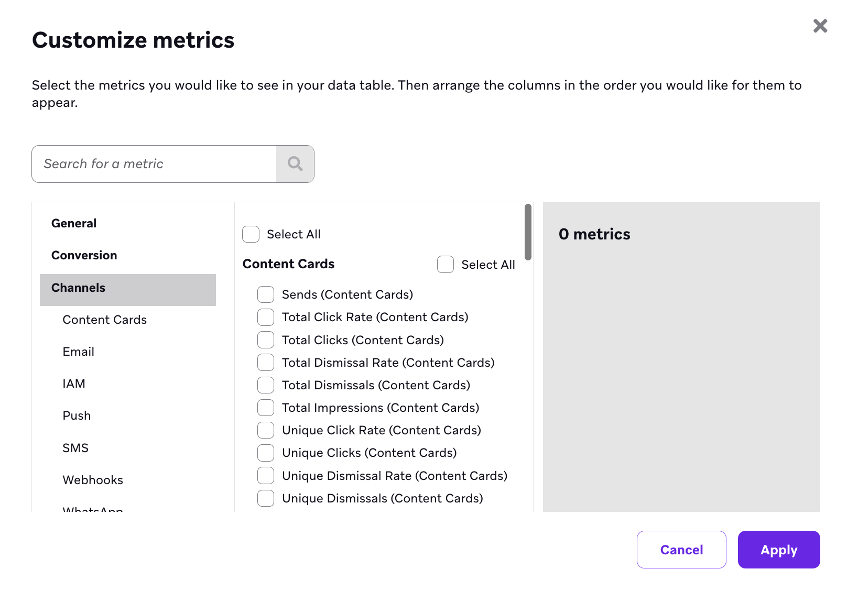The image size is (847, 591).
Task: Select Total Clicks (Content Cards) checkbox
Action: [x=266, y=340]
